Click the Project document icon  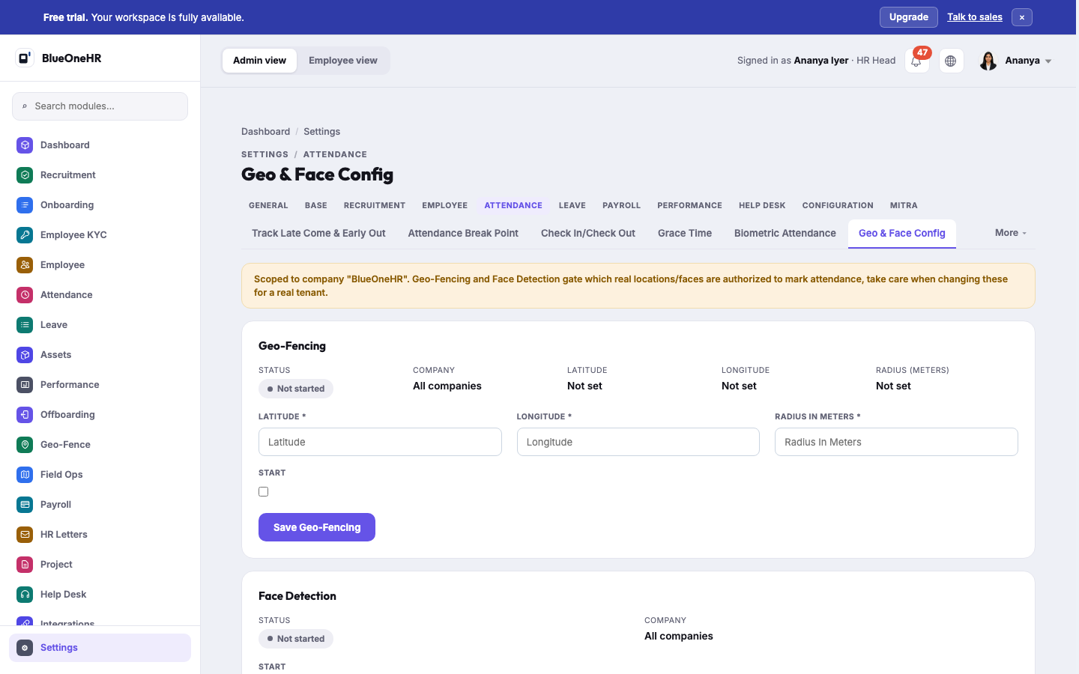coord(25,565)
